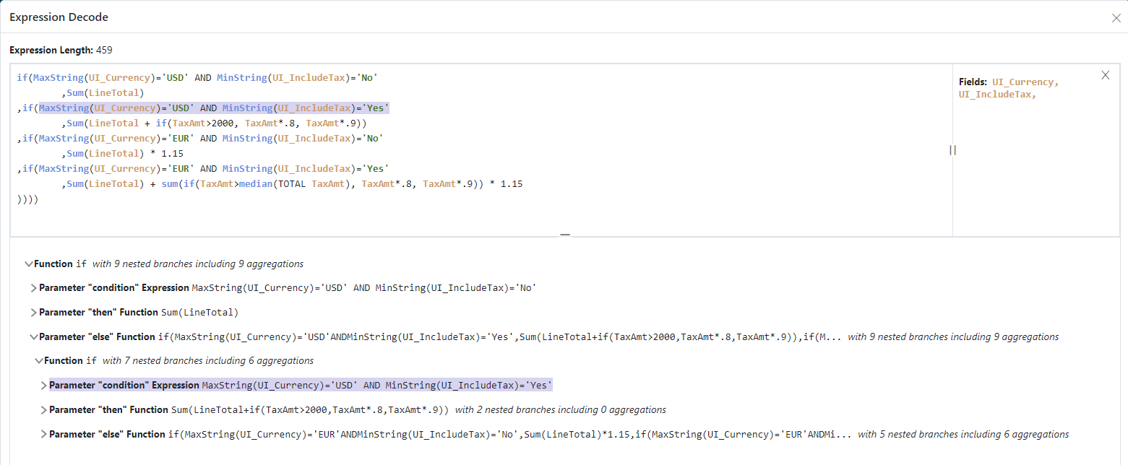Screen dimensions: 1128x465
Task: Expand the "then" Sum(LineTotal) parameter arrow
Action: (x=33, y=313)
